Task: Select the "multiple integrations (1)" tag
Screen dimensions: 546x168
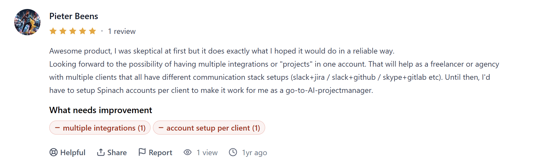Action: pos(104,128)
